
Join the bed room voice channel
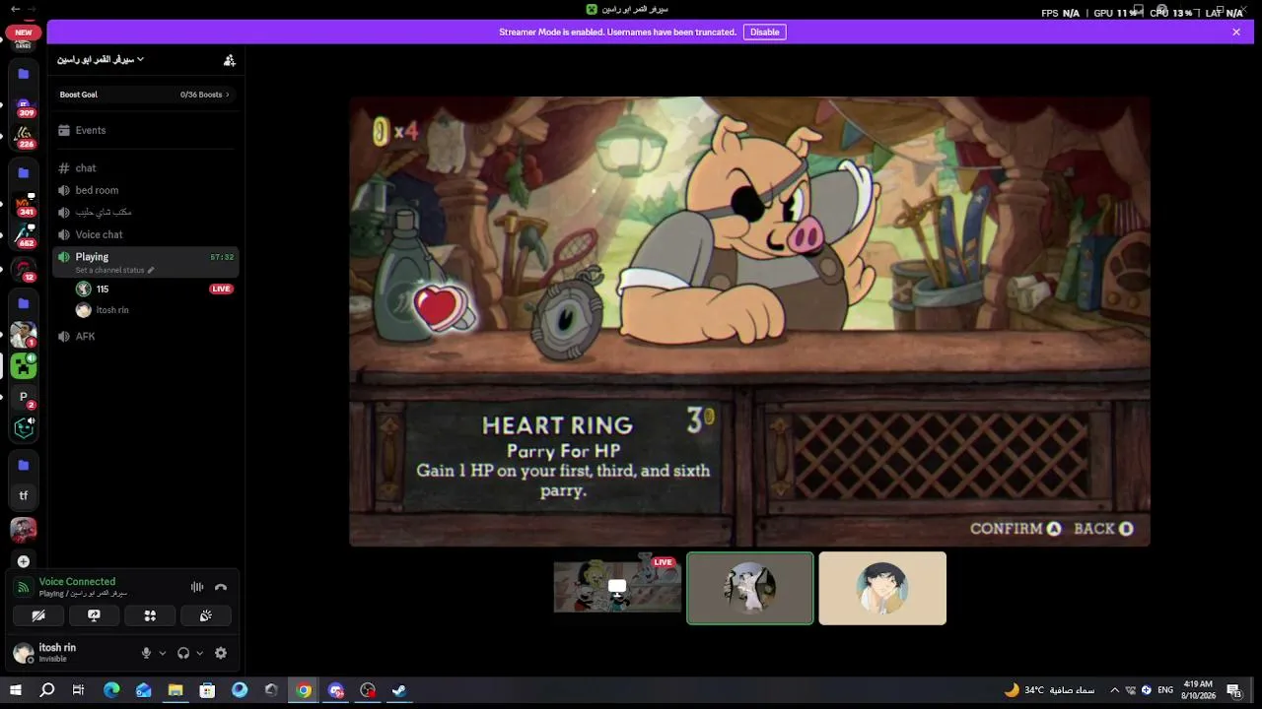[145, 190]
